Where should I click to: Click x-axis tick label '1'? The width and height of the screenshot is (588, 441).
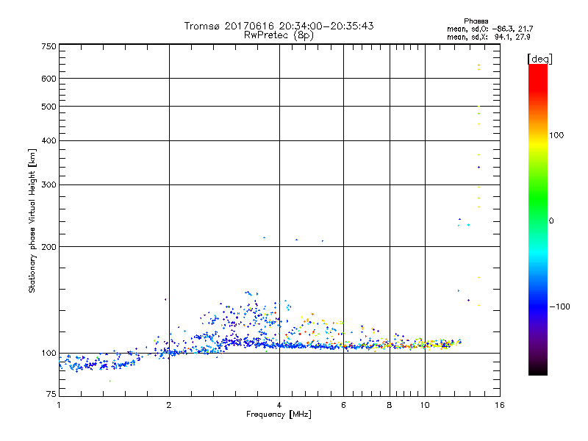[x=59, y=405]
